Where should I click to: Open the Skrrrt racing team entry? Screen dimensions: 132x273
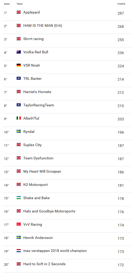33,39
